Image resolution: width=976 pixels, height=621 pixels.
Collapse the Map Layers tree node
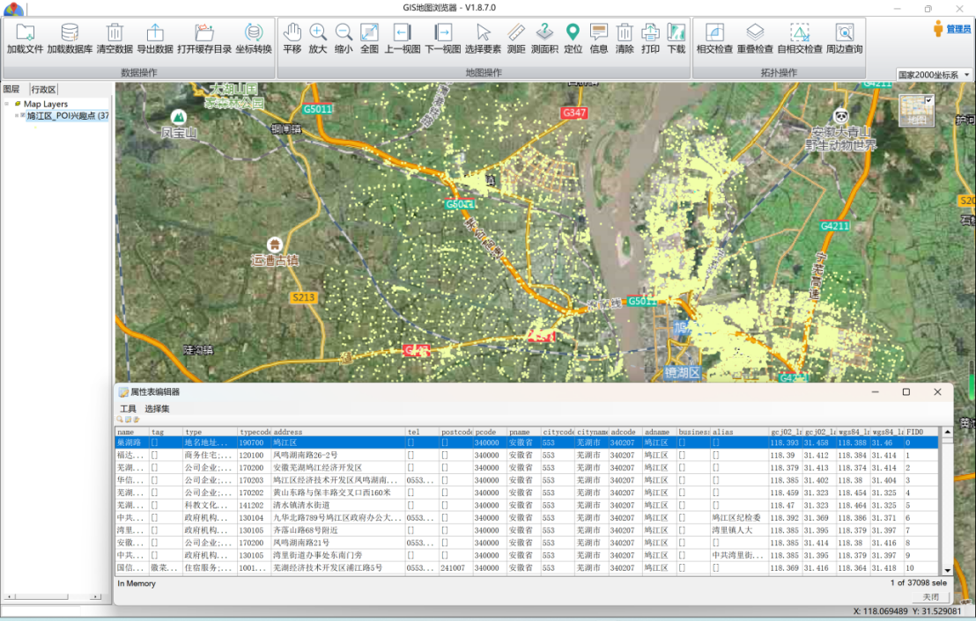click(7, 104)
